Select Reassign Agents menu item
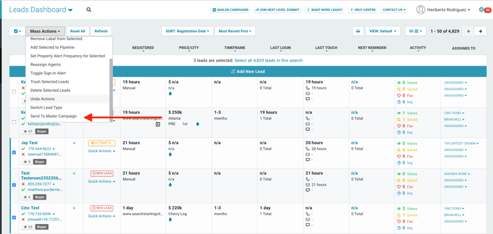The image size is (493, 234). (45, 64)
